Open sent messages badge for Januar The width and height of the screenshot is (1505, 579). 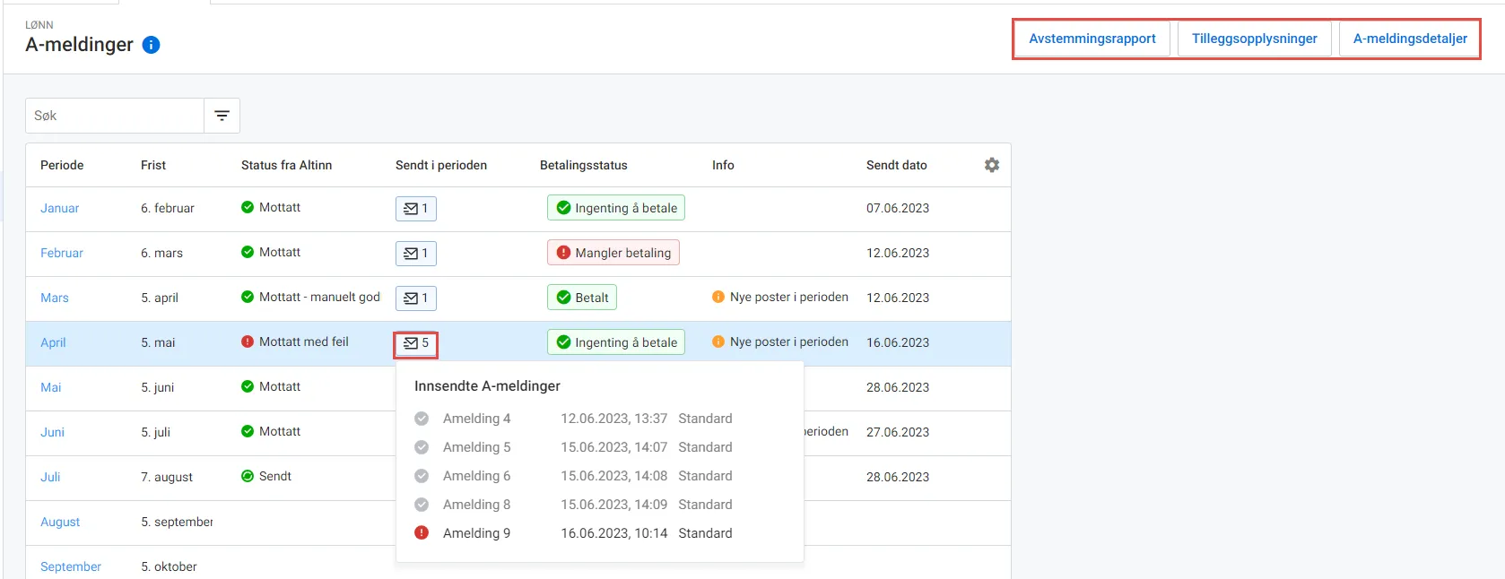click(x=416, y=208)
